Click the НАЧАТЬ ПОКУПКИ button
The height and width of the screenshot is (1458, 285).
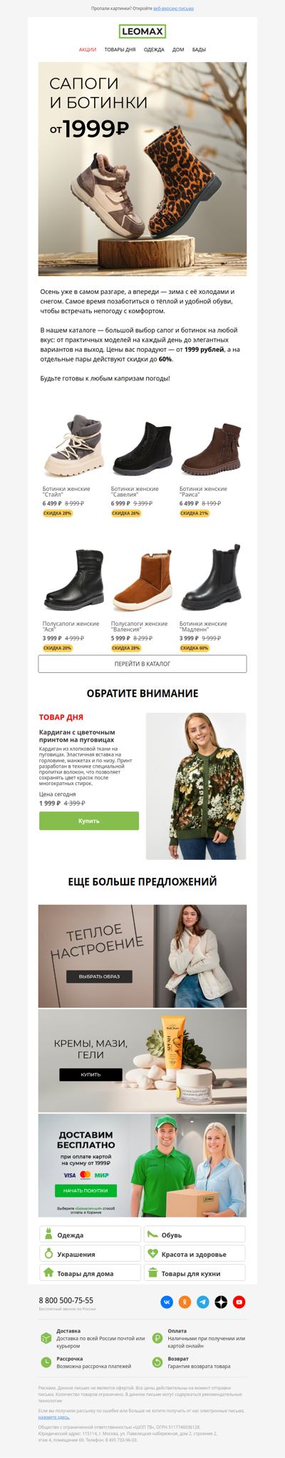pyautogui.click(x=85, y=1190)
